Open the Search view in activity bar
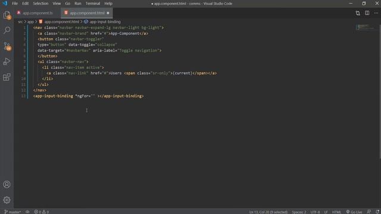Image resolution: width=381 pixels, height=214 pixels. (7, 30)
